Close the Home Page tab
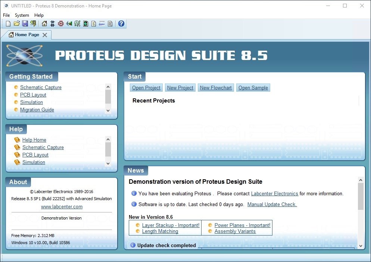 (x=45, y=35)
